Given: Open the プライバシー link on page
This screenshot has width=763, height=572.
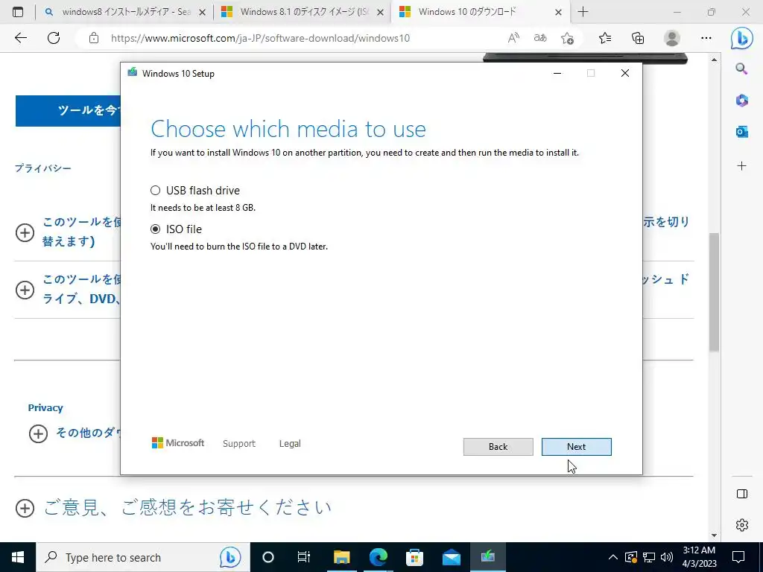Looking at the screenshot, I should (x=42, y=168).
